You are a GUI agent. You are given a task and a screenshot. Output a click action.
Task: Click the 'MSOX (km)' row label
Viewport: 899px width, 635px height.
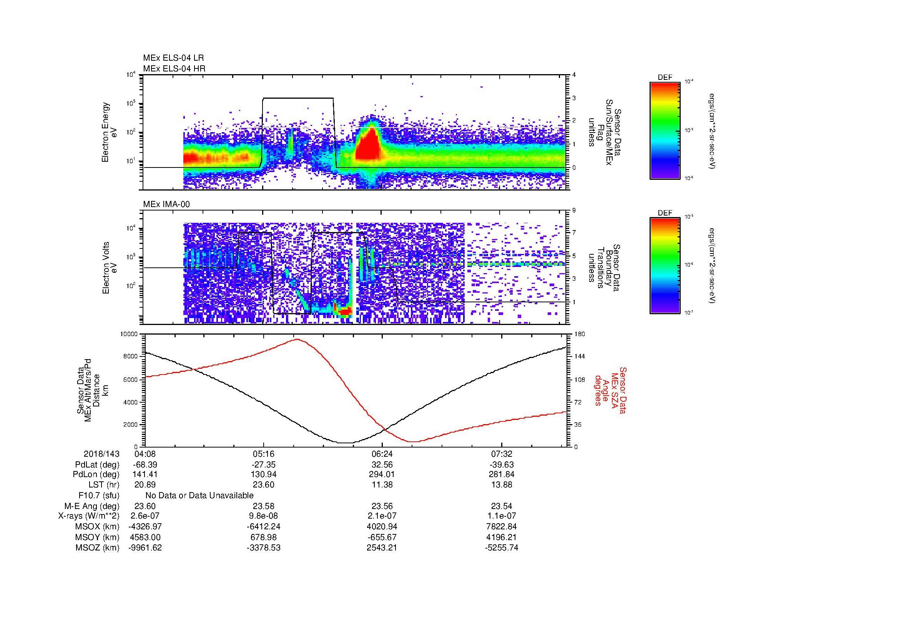[98, 527]
